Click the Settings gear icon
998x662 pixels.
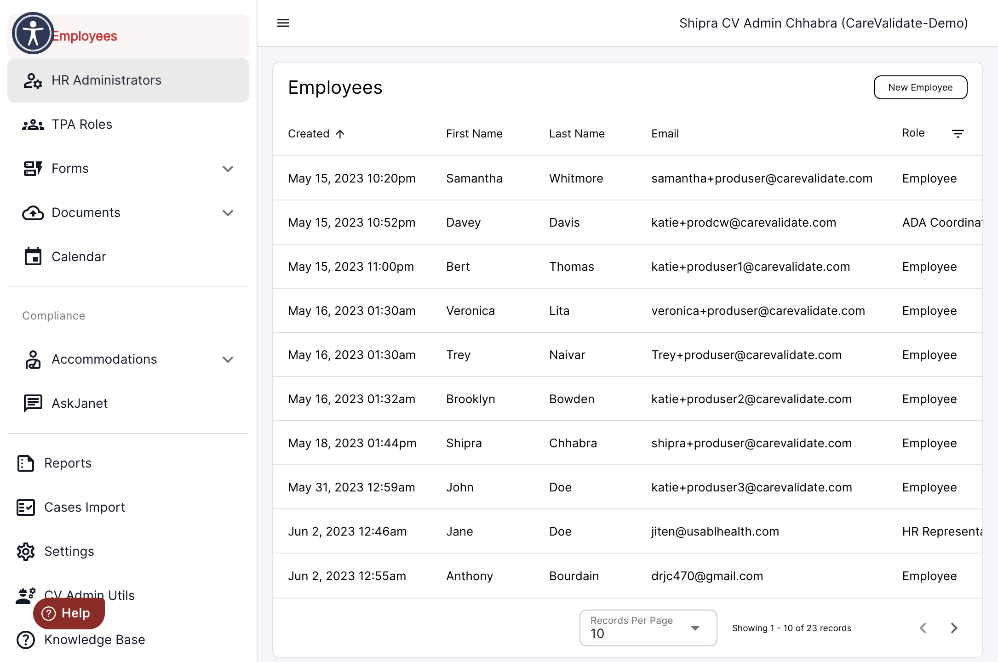pyautogui.click(x=26, y=552)
